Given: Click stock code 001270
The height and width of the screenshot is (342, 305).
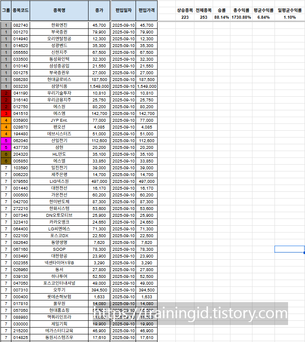Looking at the screenshot, I should coord(20,32).
